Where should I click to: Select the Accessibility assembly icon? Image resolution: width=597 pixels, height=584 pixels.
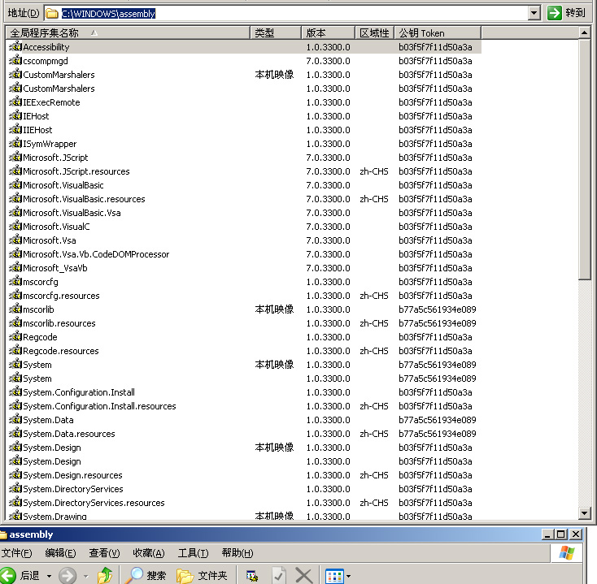coord(15,47)
